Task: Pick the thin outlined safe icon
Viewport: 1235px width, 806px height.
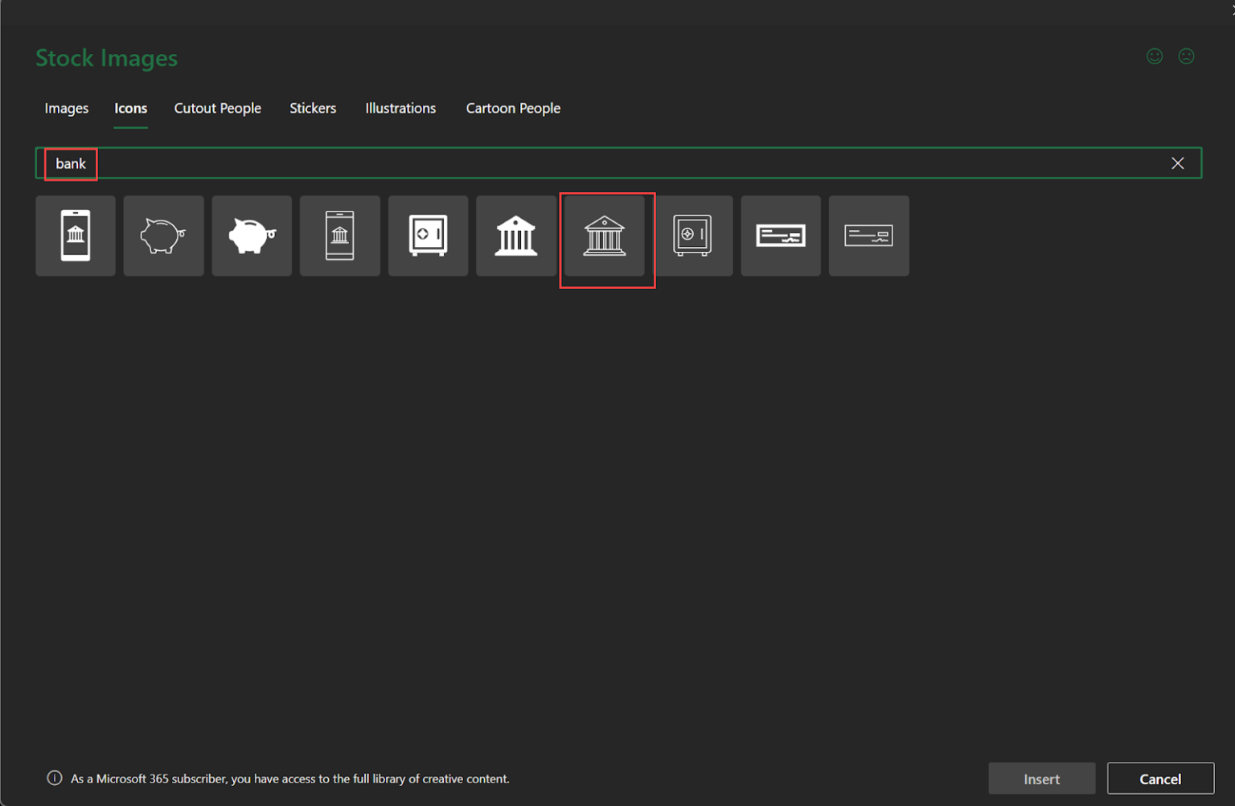Action: click(x=693, y=236)
